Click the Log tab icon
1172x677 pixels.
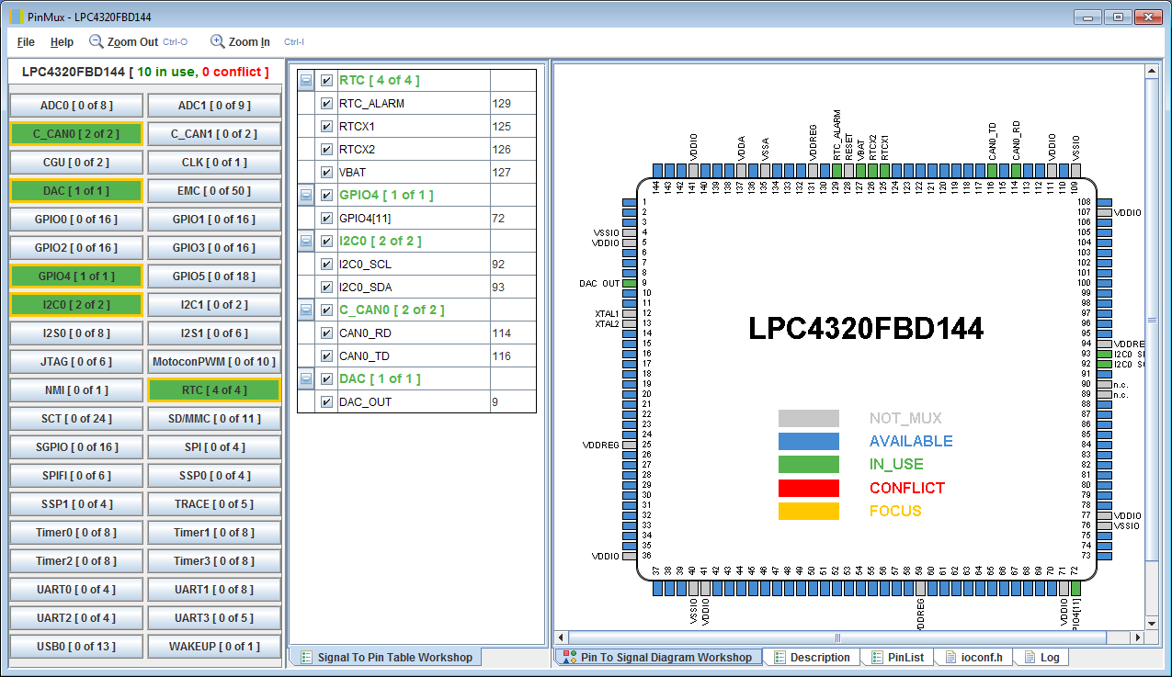1030,658
